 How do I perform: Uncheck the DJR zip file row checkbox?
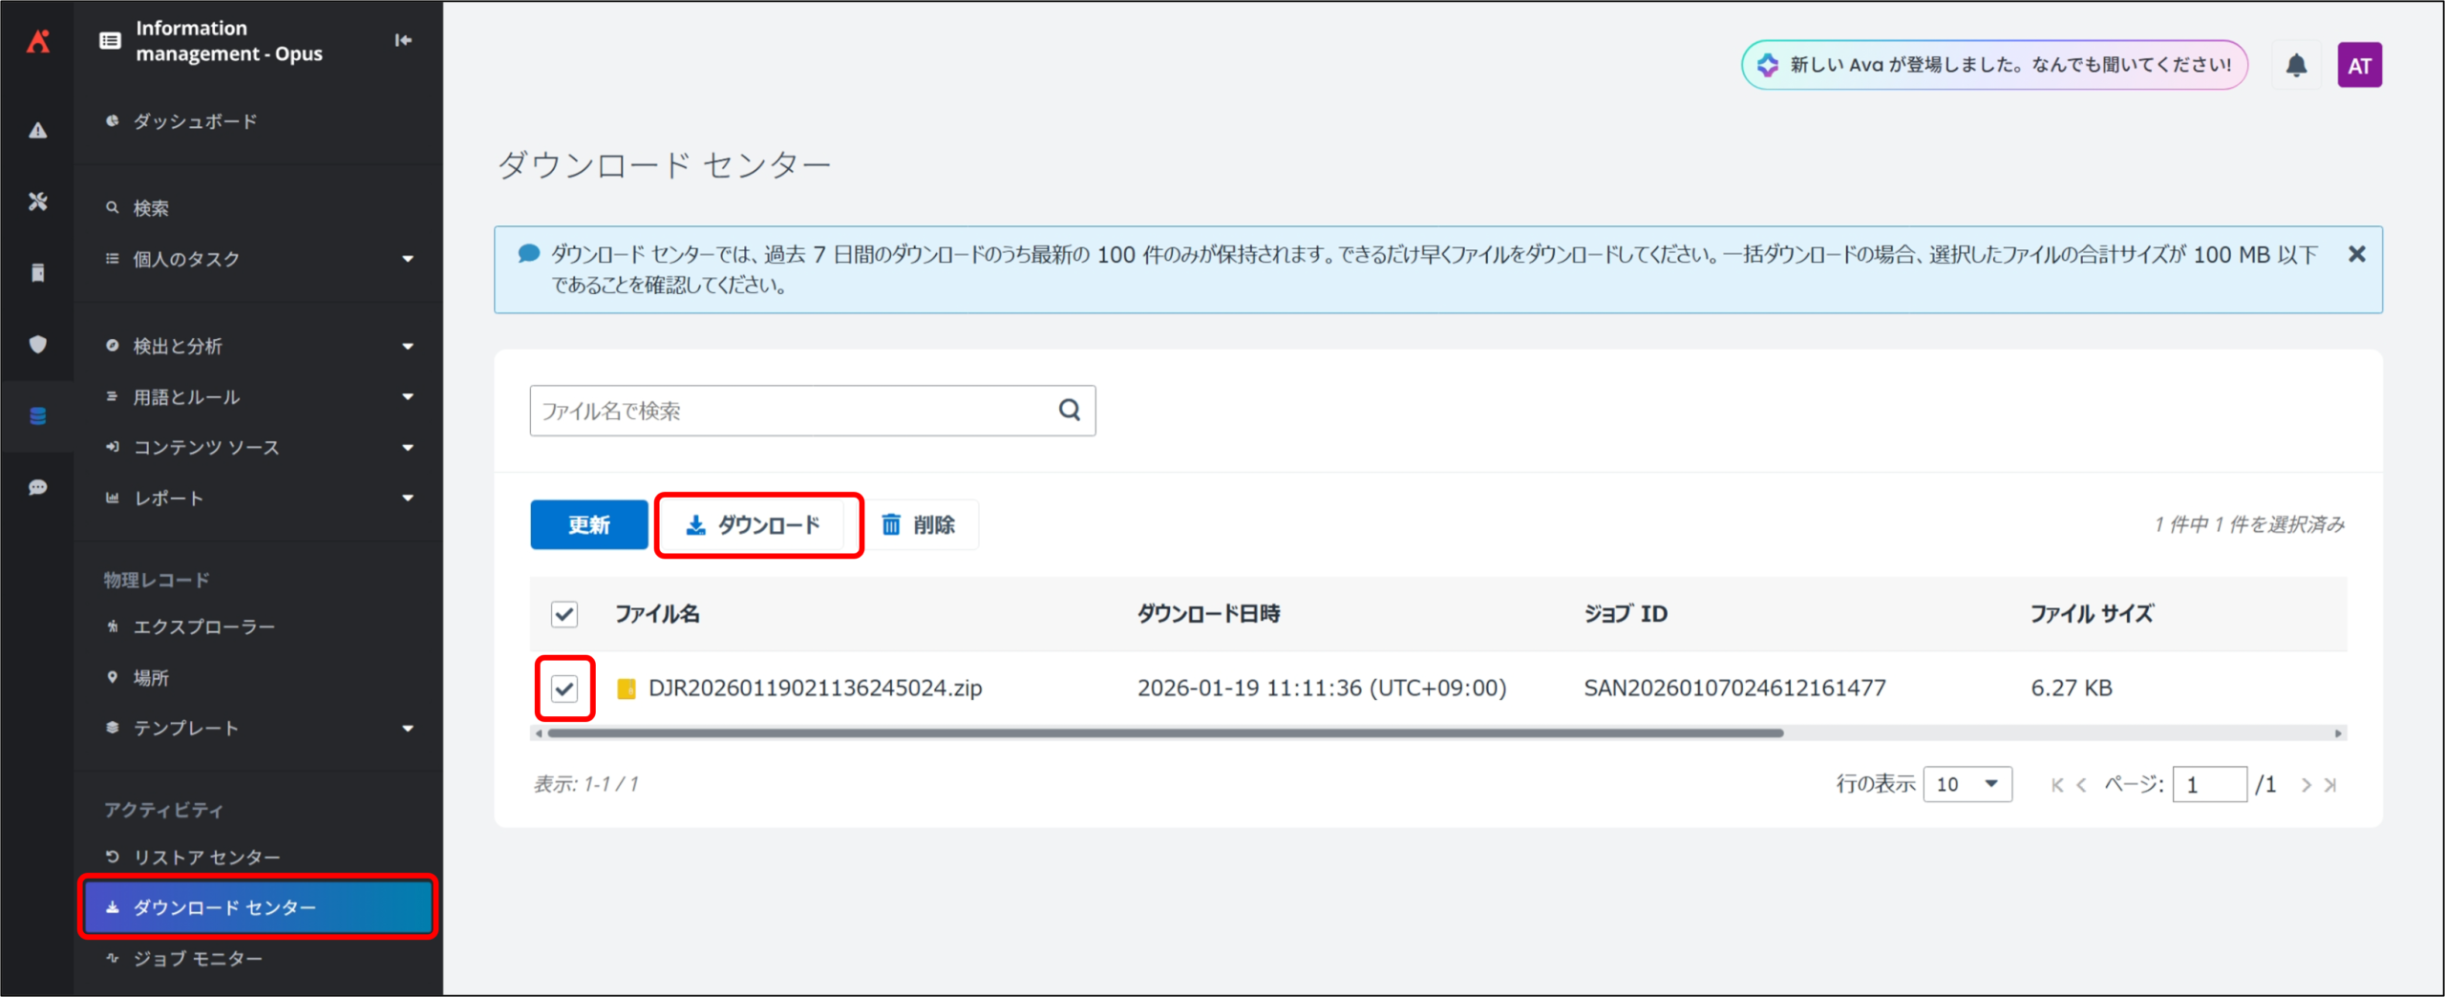pyautogui.click(x=564, y=689)
